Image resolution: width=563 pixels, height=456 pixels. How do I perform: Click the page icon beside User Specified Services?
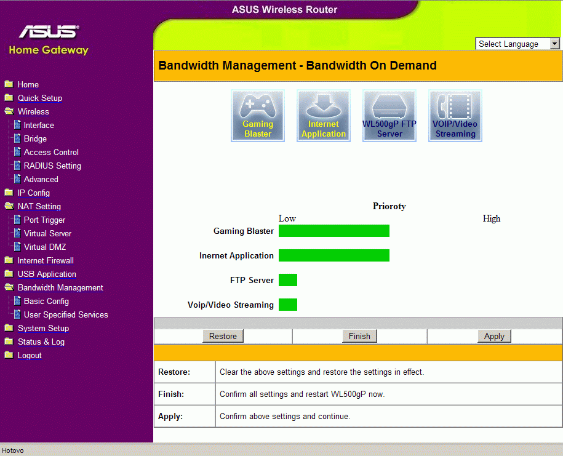[x=17, y=314]
